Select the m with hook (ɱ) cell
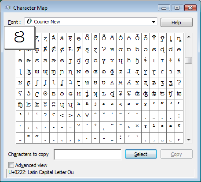 (x=54, y=72)
